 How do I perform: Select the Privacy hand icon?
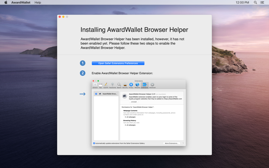pos(131,85)
